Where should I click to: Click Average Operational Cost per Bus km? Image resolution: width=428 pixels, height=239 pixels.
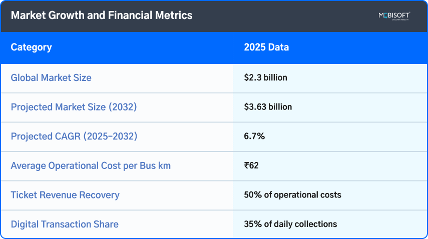click(91, 165)
